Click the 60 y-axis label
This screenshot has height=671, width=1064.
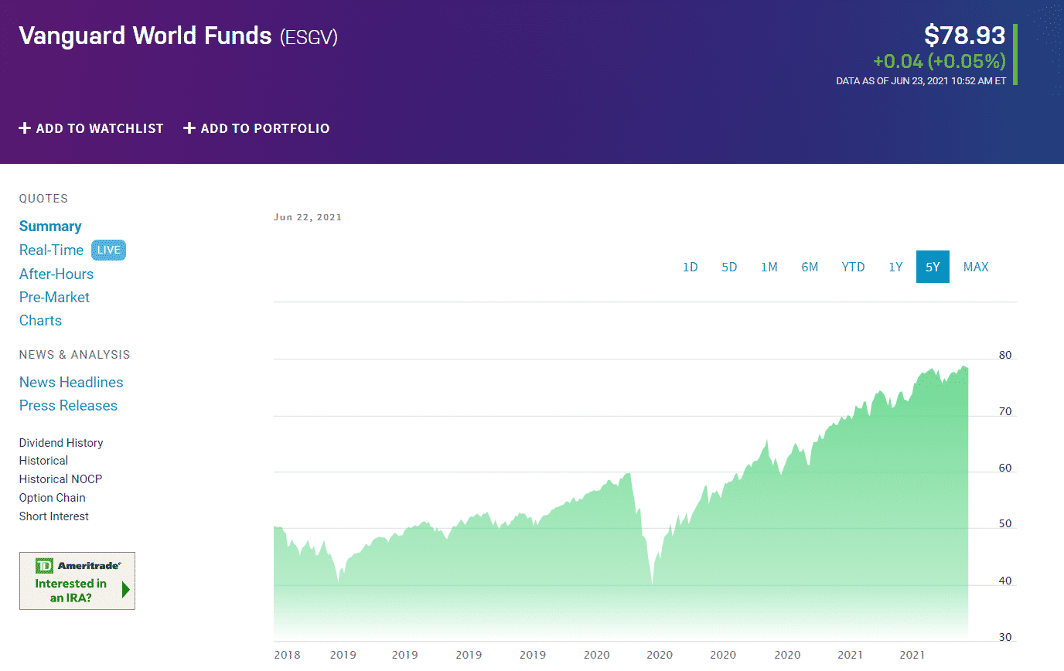click(x=1005, y=468)
